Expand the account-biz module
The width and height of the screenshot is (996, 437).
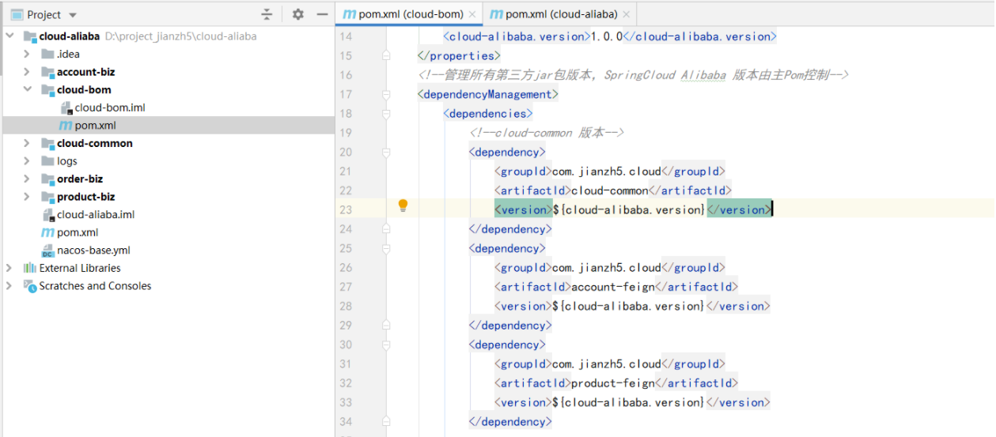click(27, 72)
